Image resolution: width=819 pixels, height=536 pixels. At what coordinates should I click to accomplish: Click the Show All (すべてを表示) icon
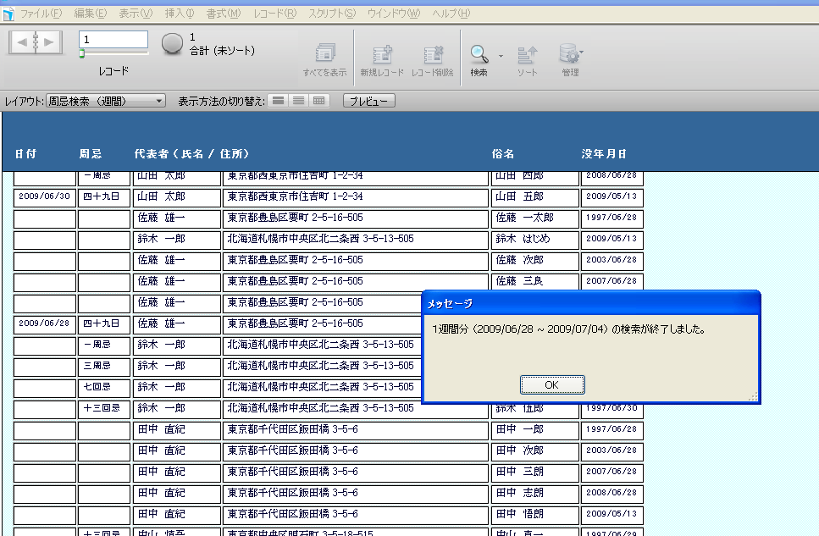point(325,54)
